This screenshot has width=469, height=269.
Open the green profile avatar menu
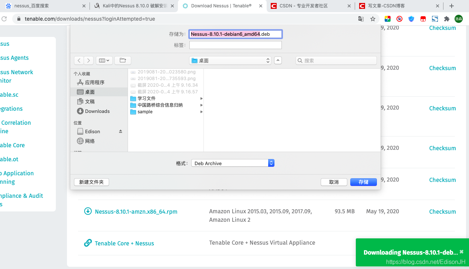tap(459, 19)
